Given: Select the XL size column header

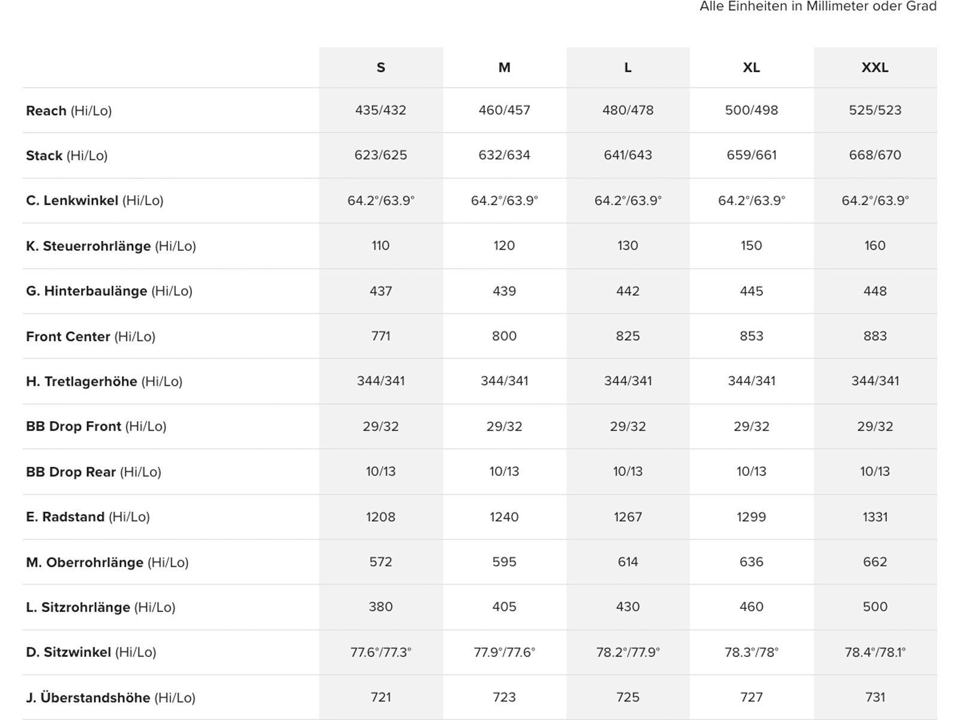Looking at the screenshot, I should coord(751,68).
